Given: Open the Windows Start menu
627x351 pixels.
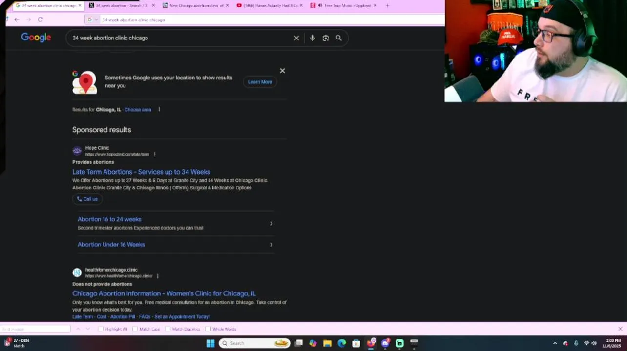Looking at the screenshot, I should click(210, 343).
